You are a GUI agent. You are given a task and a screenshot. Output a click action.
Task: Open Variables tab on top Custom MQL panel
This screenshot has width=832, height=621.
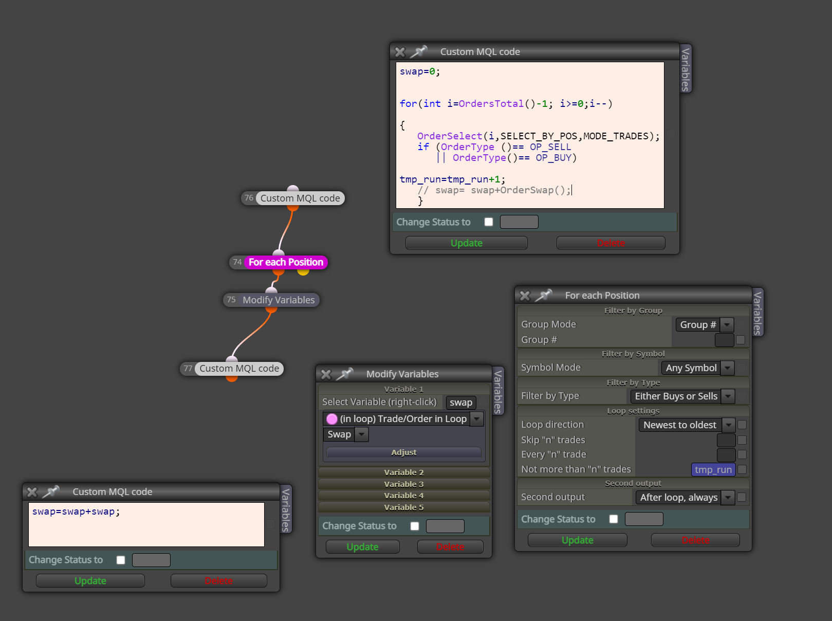[685, 69]
